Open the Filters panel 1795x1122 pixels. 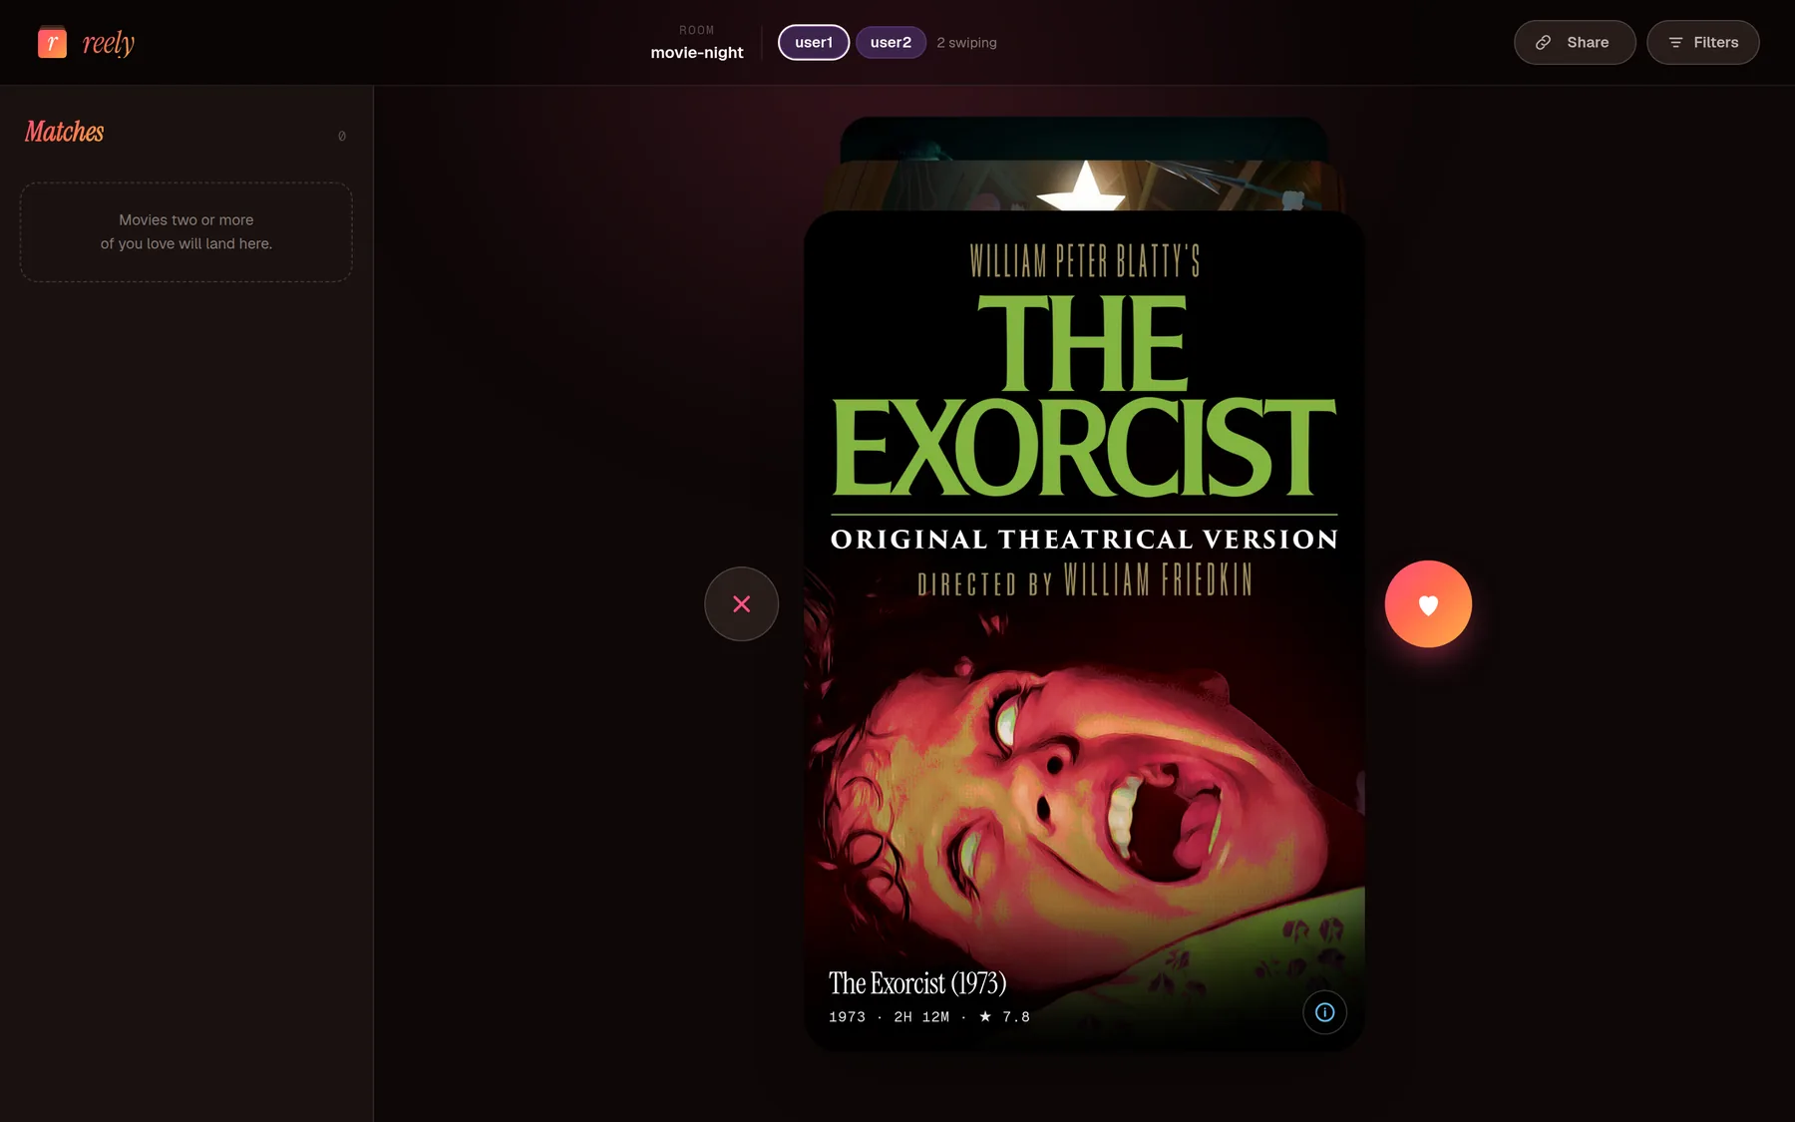tap(1702, 42)
